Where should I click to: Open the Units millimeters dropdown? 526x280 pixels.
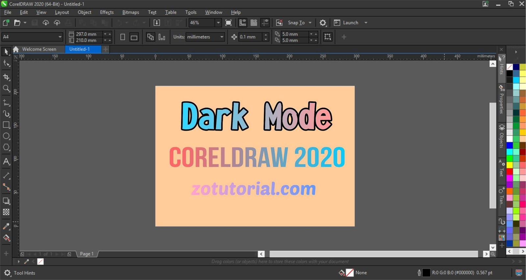222,37
